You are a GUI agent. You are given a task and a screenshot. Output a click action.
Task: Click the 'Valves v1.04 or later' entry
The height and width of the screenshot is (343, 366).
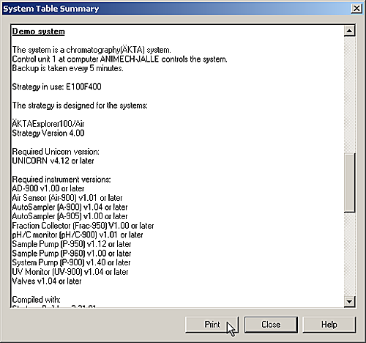[x=47, y=281]
